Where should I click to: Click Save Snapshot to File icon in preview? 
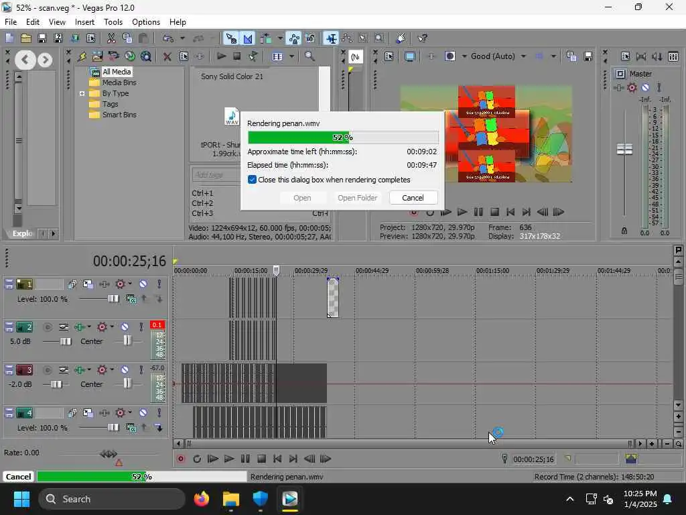point(588,56)
